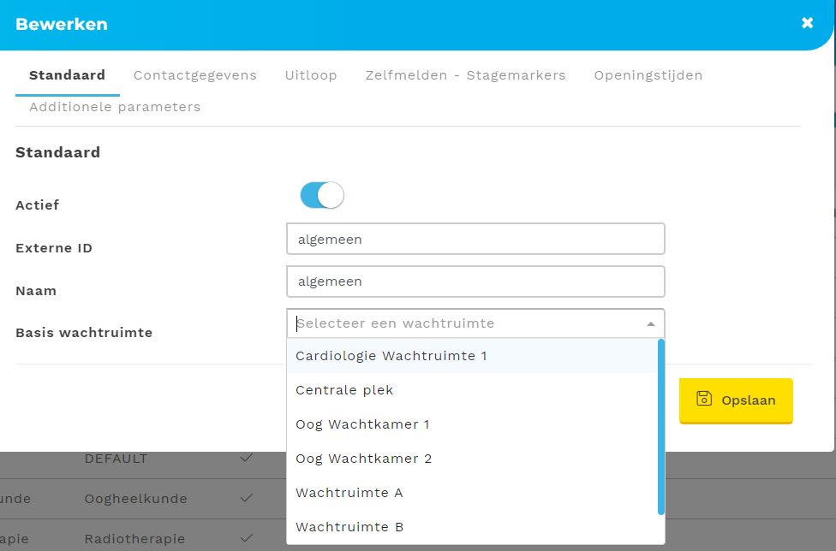The width and height of the screenshot is (836, 551).
Task: Click the yellow Opslaan save button
Action: (x=736, y=400)
